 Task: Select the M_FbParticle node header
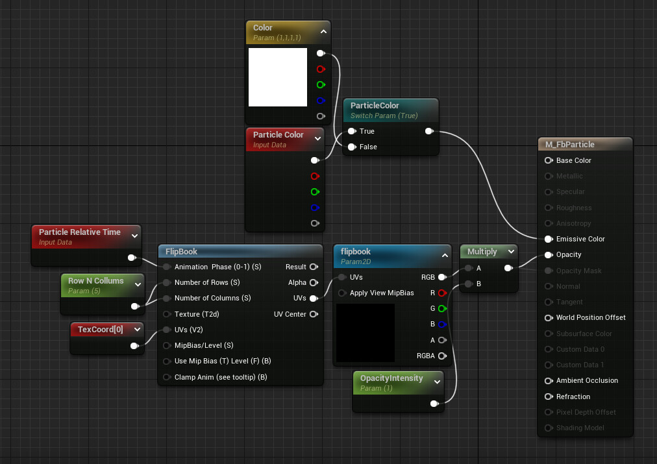[585, 145]
